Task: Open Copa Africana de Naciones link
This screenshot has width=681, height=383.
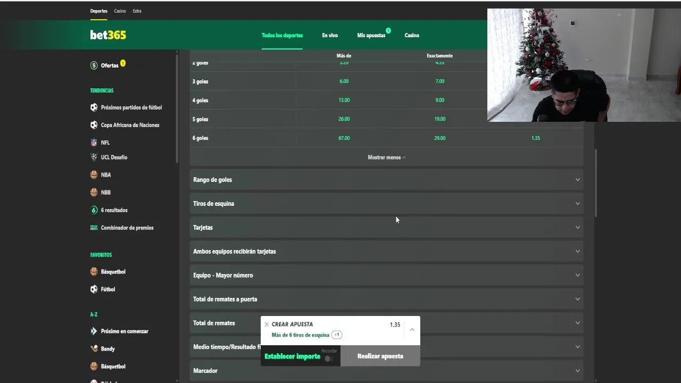Action: point(130,125)
